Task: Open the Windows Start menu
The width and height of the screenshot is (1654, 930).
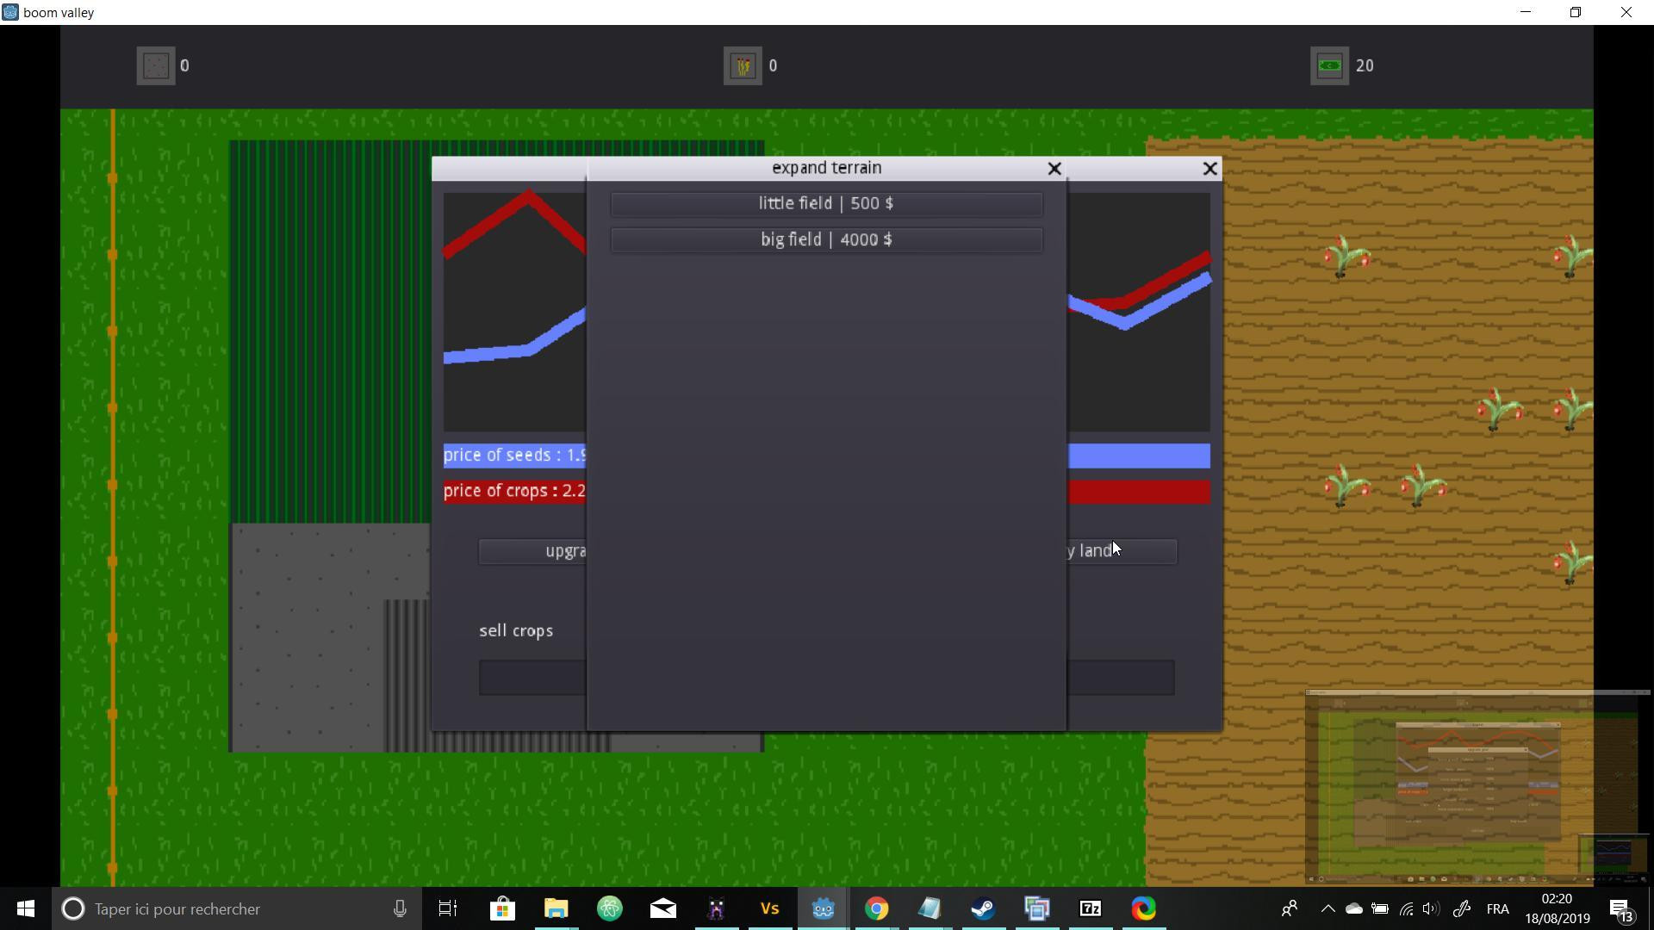Action: tap(25, 908)
